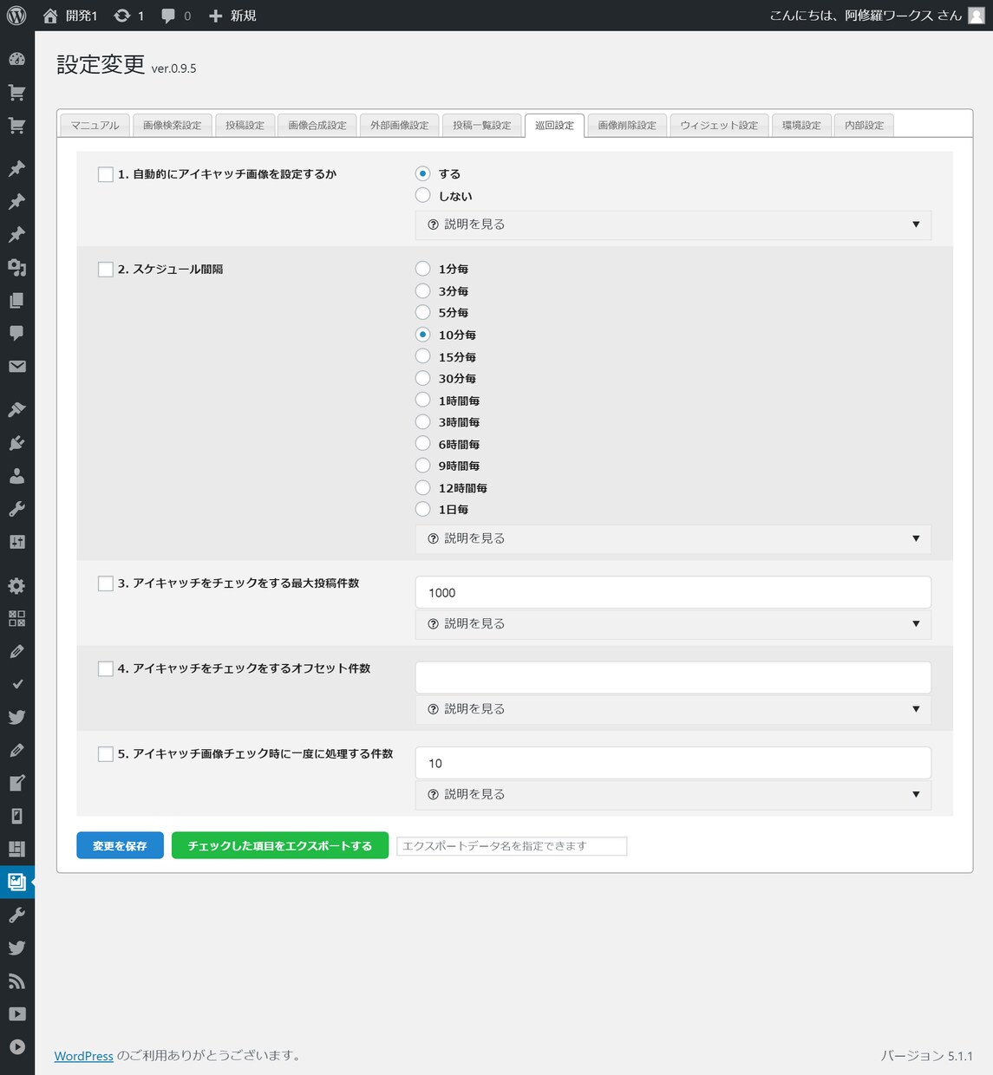Screen dimensions: 993x1075
Task: Check item 4 オフセット件数 checkbox
Action: click(106, 668)
